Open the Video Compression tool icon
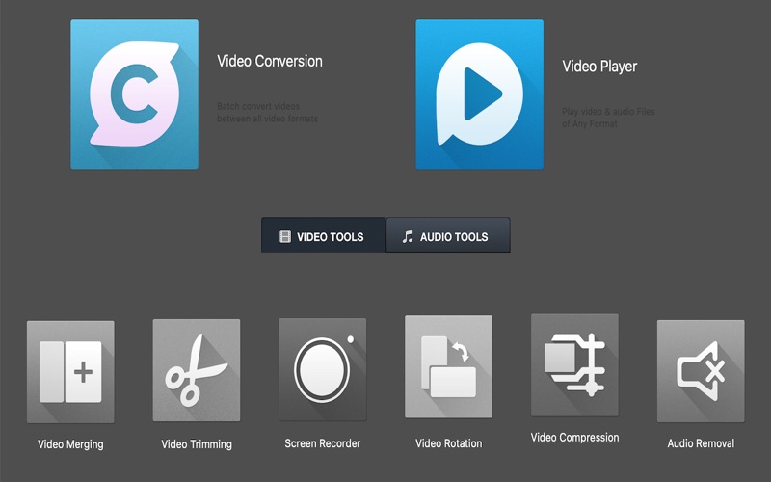Image resolution: width=771 pixels, height=482 pixels. (574, 364)
